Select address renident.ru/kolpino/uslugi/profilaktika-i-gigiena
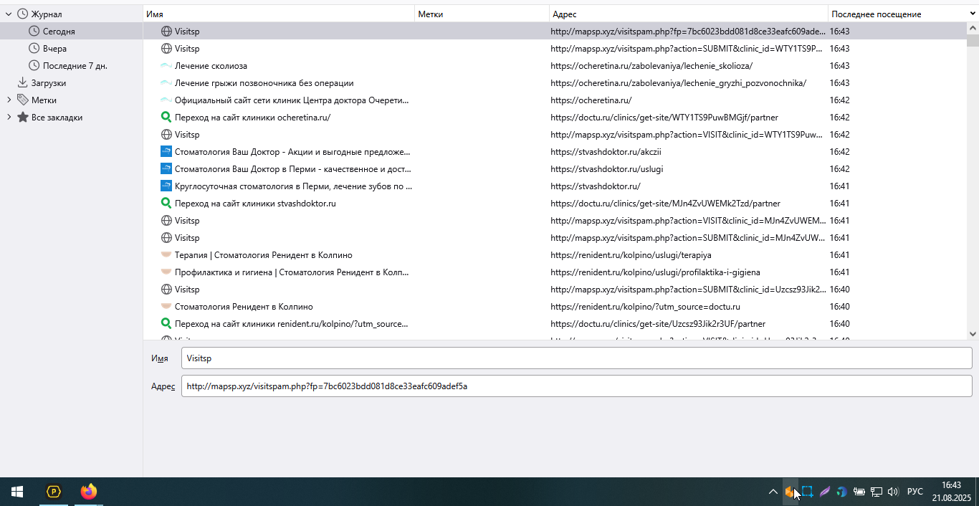Screen dimensions: 979x506 655,272
